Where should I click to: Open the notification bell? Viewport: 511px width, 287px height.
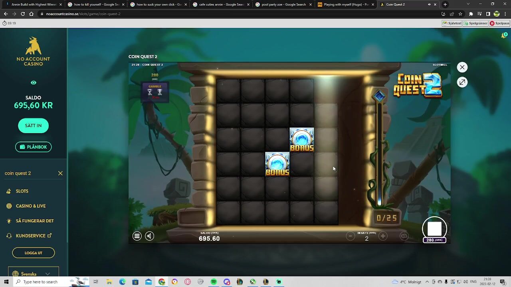point(504,35)
